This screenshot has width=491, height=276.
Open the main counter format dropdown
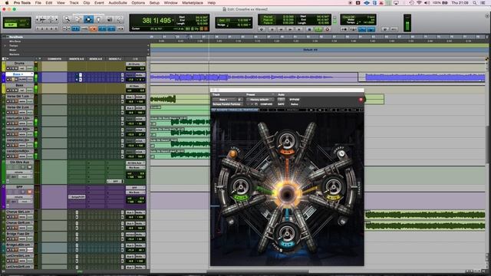(173, 21)
